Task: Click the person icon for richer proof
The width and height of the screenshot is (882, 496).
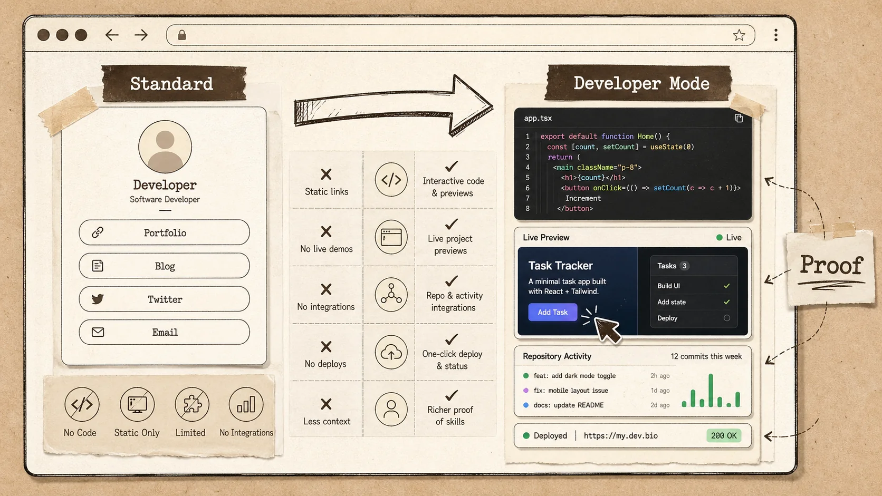Action: click(x=390, y=409)
